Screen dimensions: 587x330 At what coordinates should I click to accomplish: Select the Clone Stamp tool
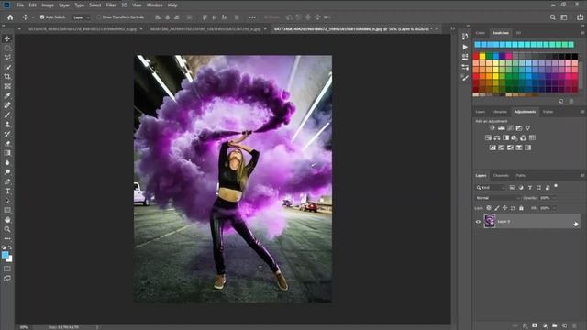click(7, 125)
